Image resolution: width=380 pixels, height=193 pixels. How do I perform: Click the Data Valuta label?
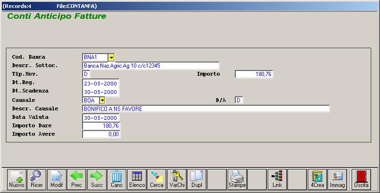tap(30, 117)
